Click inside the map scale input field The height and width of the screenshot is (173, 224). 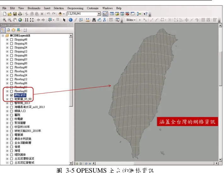click(x=82, y=14)
